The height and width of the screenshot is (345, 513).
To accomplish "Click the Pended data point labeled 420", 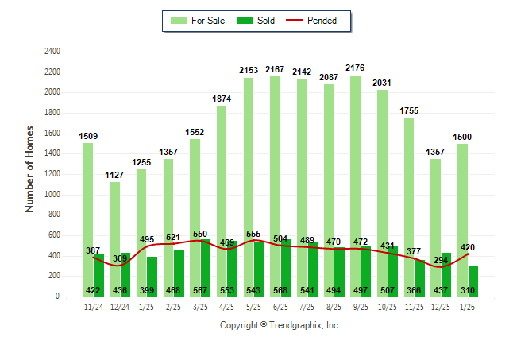I will pos(469,254).
